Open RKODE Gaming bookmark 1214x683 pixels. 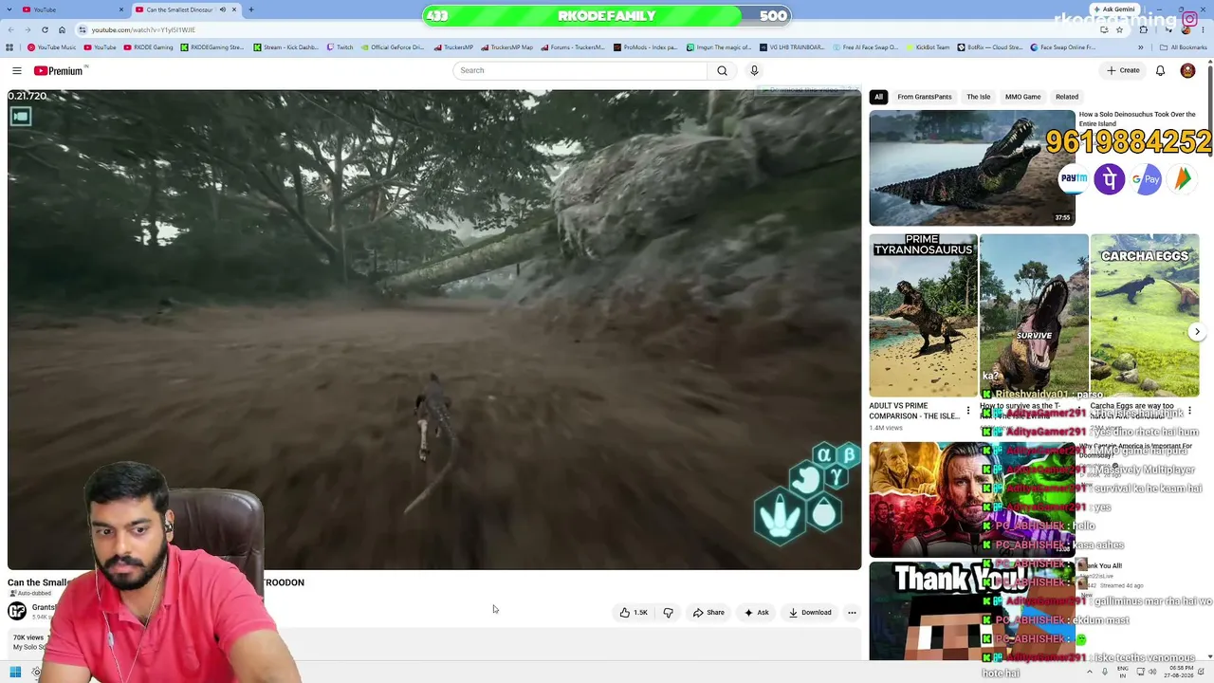pyautogui.click(x=149, y=47)
